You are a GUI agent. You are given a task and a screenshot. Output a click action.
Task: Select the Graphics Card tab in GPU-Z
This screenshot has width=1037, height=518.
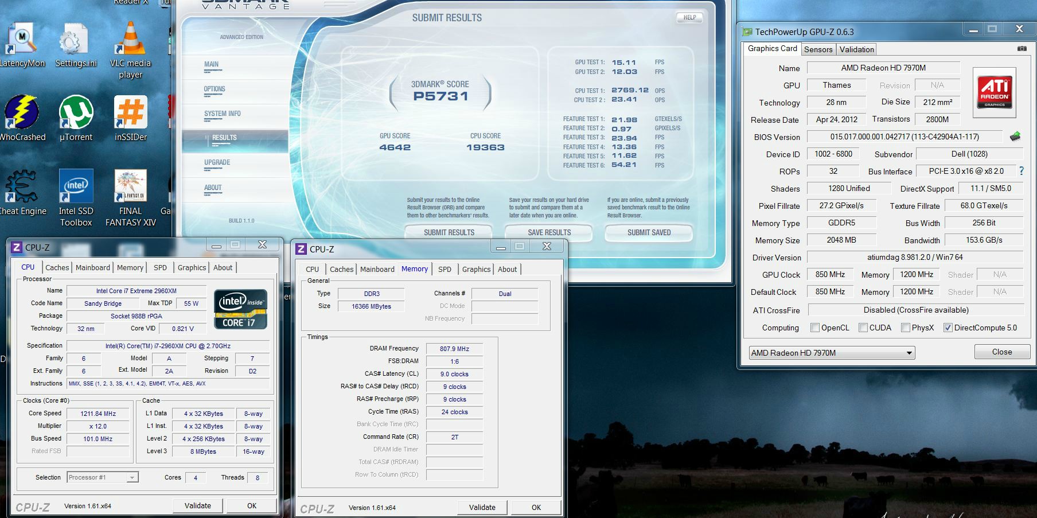(x=772, y=49)
